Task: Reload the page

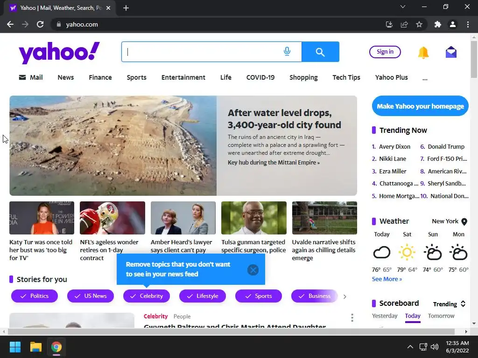Action: [x=40, y=24]
